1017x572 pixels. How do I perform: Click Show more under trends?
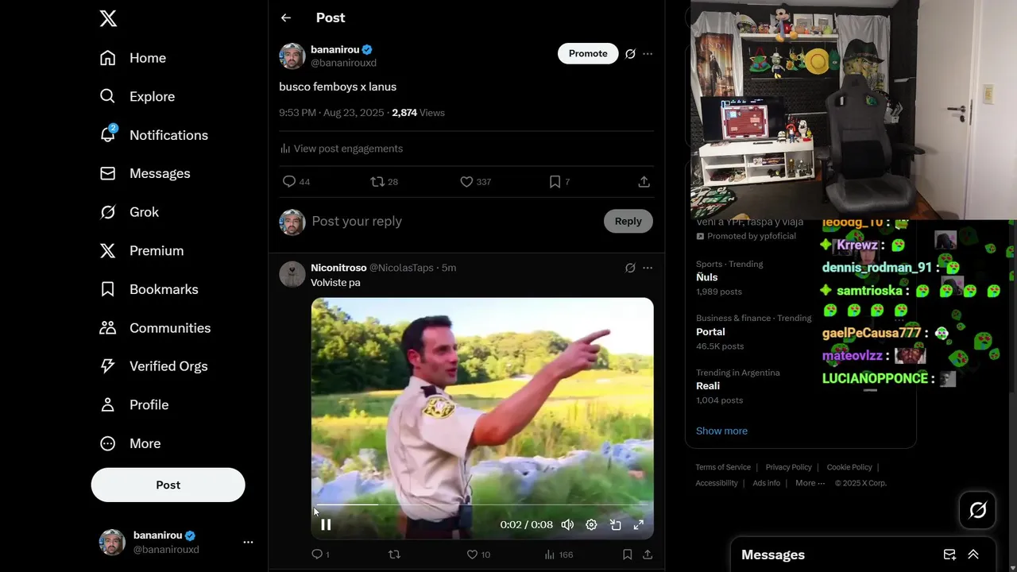[721, 431]
